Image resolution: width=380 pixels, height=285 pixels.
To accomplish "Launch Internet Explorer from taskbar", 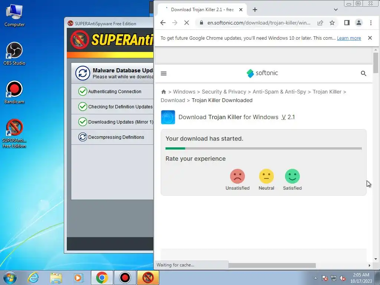I will pyautogui.click(x=33, y=278).
